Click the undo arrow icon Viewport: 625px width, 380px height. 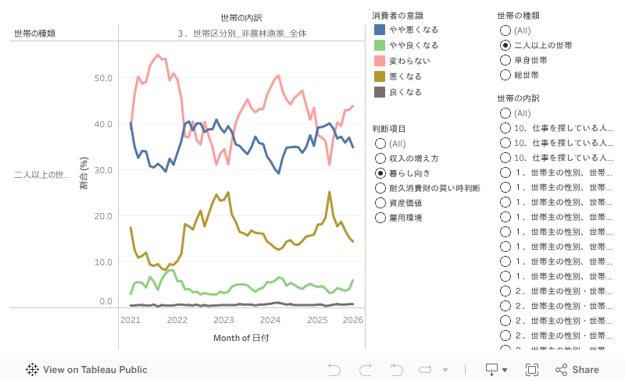334,370
